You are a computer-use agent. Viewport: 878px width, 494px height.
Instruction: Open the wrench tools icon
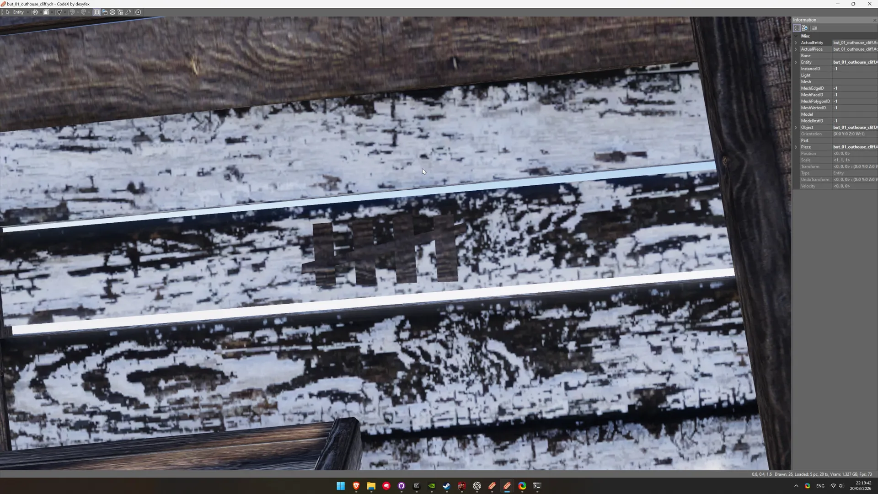coord(128,12)
